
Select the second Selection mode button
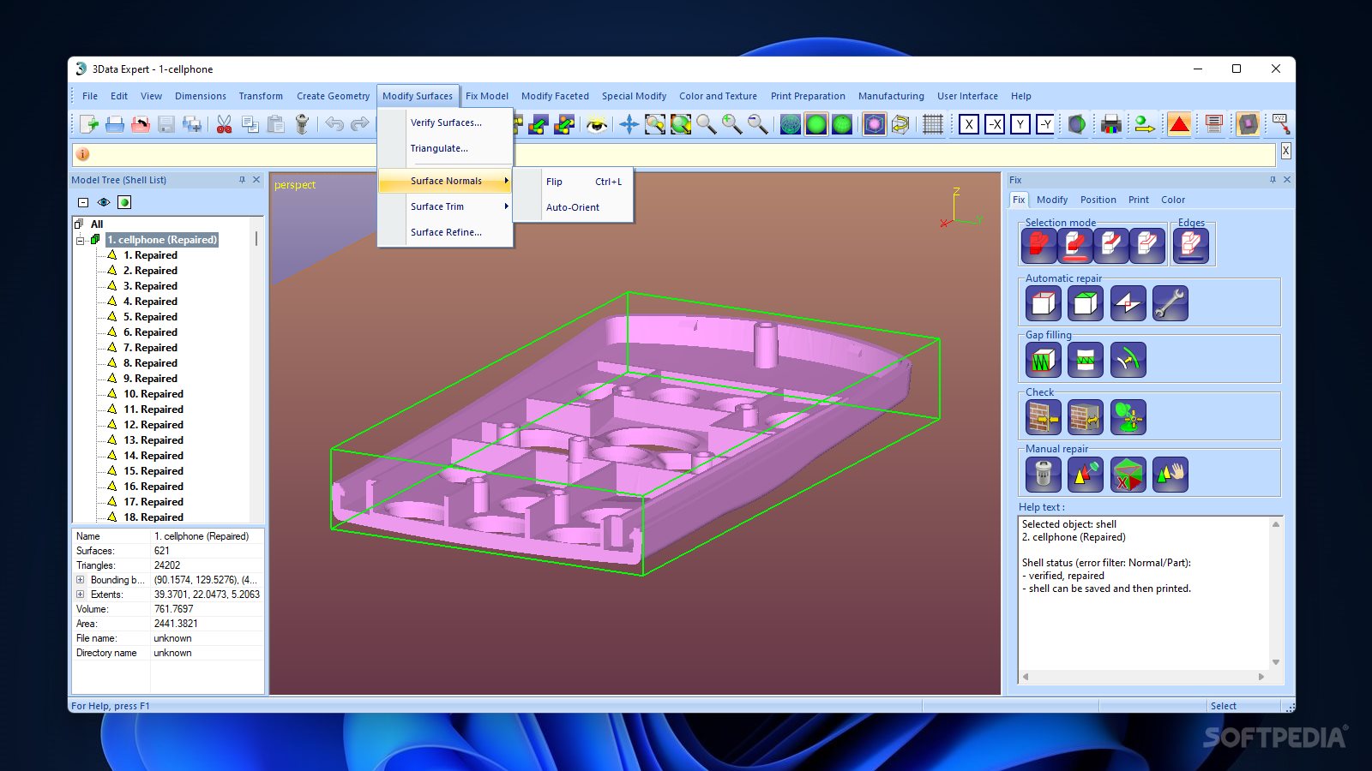[1074, 246]
